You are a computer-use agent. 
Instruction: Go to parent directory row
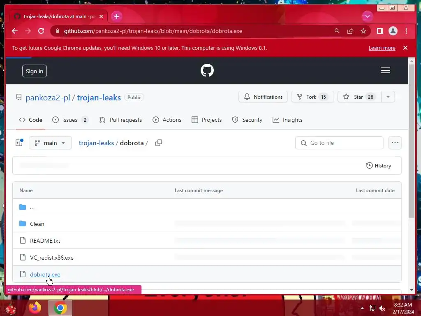[x=207, y=207]
